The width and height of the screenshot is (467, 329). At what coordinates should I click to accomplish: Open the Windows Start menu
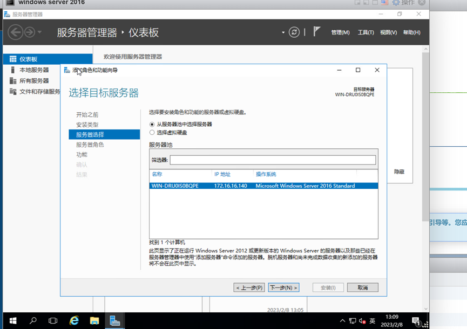click(x=13, y=321)
